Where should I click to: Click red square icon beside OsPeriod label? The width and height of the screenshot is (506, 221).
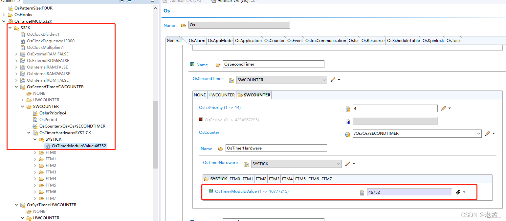(201, 119)
